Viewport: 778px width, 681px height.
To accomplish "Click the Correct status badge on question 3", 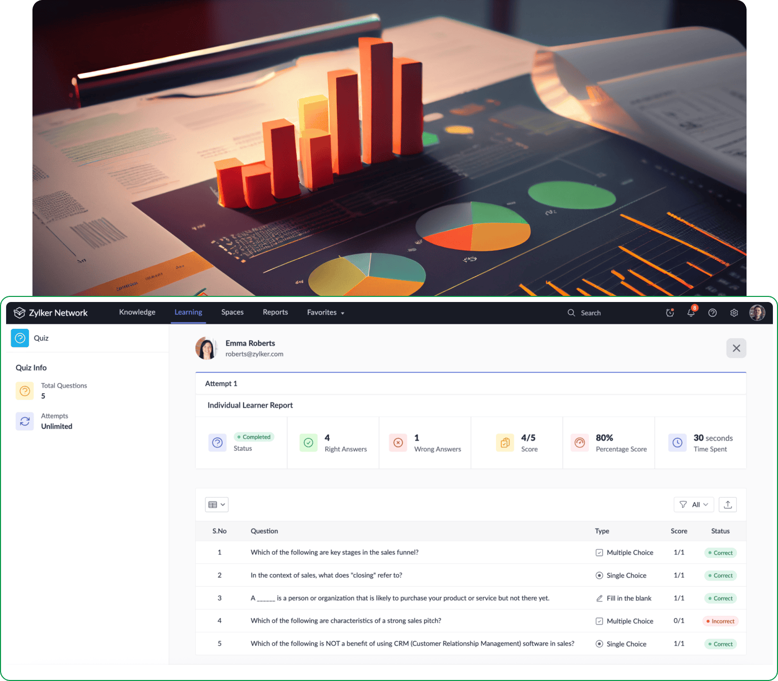I will point(720,598).
